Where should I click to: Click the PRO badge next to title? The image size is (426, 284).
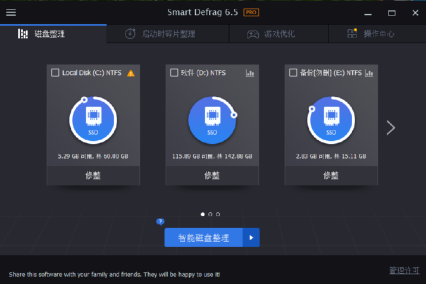click(251, 12)
